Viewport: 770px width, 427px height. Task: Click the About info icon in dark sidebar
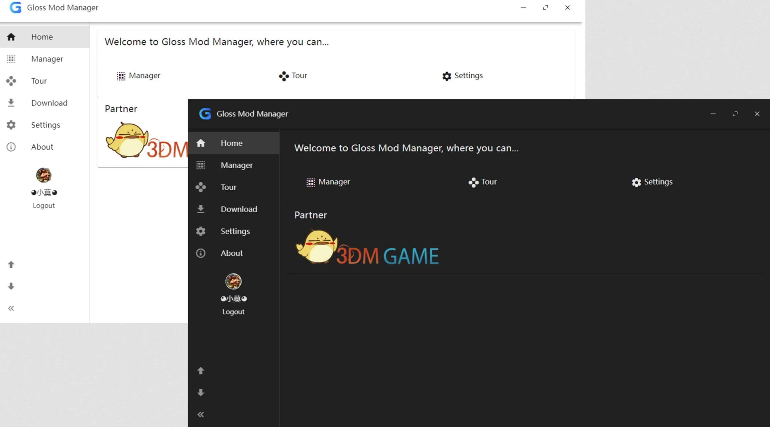click(x=201, y=253)
